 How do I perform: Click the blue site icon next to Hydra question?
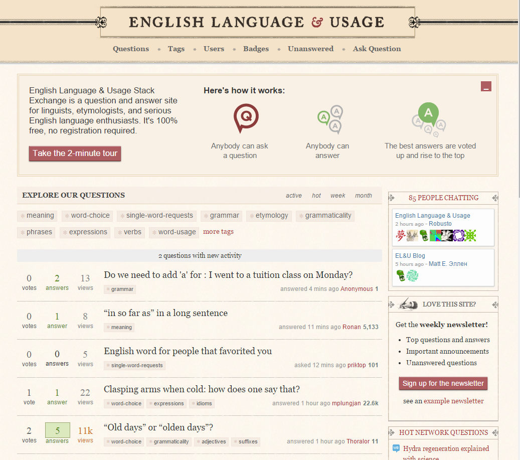tap(396, 448)
